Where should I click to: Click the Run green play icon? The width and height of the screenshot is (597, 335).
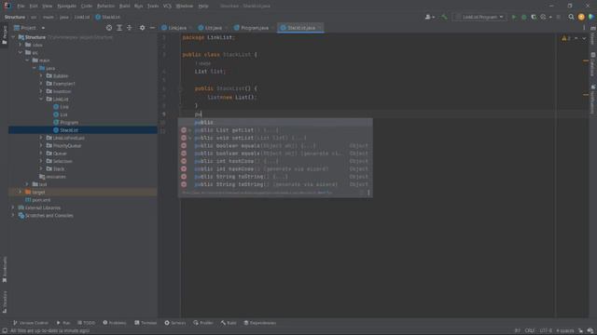(514, 17)
